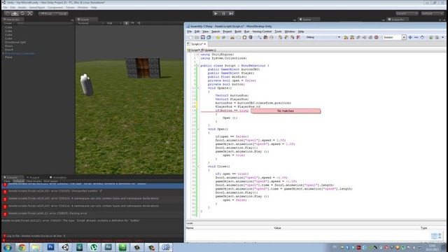Viewport: 448px width, 252px height.
Task: Click MonoDevelop Open File icon
Action: coord(197,37)
